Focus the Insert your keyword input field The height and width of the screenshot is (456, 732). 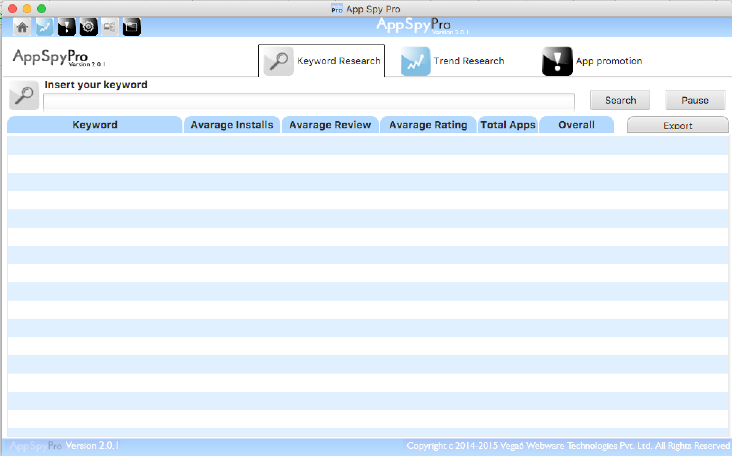[x=309, y=102]
